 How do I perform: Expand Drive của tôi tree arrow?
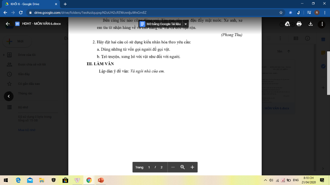(4, 55)
